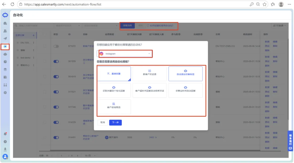294x163 pixels.
Task: Select the 识别关键词个性化回复 template card
Action: point(114,90)
